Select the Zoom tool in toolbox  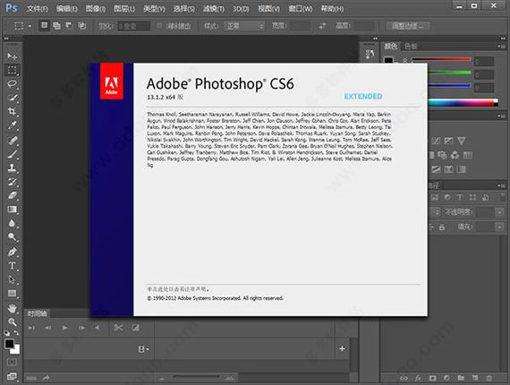point(12,321)
